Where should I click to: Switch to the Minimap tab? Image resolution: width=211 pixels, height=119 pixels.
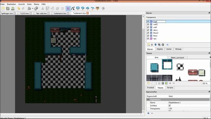click(x=178, y=49)
